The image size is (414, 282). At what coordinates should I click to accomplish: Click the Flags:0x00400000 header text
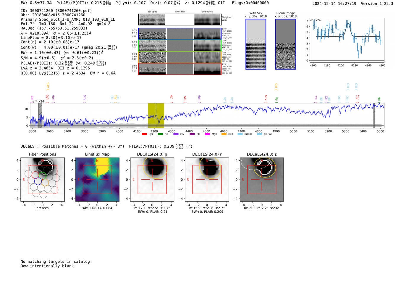250,3
